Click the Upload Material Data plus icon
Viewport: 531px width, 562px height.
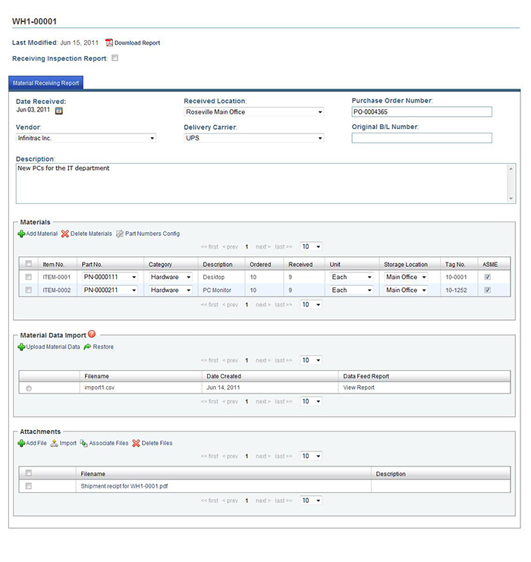[x=21, y=347]
